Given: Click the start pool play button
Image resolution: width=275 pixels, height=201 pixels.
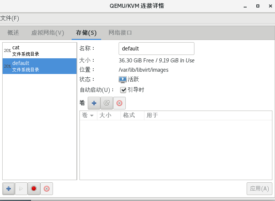Looking at the screenshot, I should pyautogui.click(x=21, y=189).
